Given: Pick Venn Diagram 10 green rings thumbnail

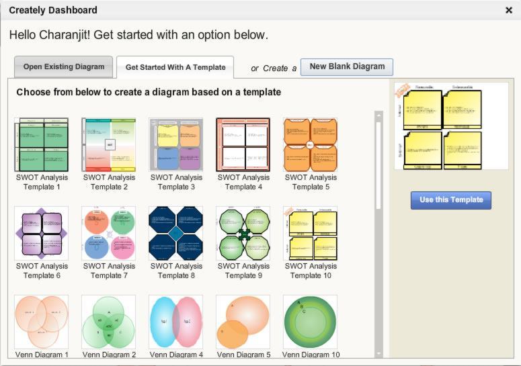Looking at the screenshot, I should [x=310, y=322].
